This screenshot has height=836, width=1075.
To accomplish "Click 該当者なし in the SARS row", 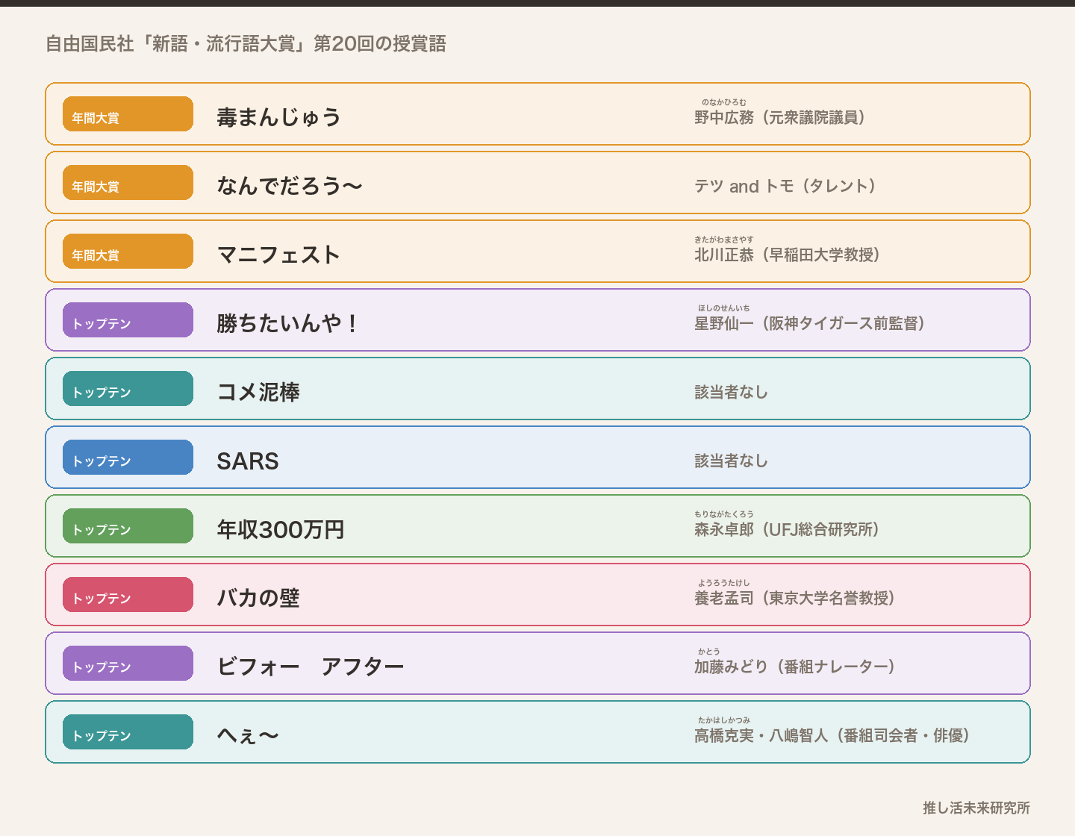I will coord(732,461).
